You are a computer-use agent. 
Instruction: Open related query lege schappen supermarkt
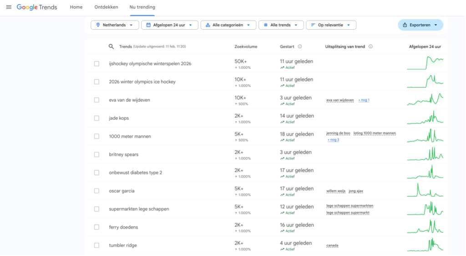(x=348, y=213)
